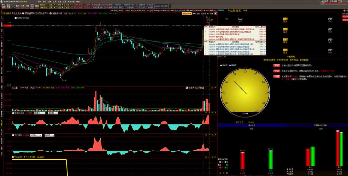Screen dimensions: 348x176
Task: Open the 决策 menu
Action: click(x=49, y=1)
